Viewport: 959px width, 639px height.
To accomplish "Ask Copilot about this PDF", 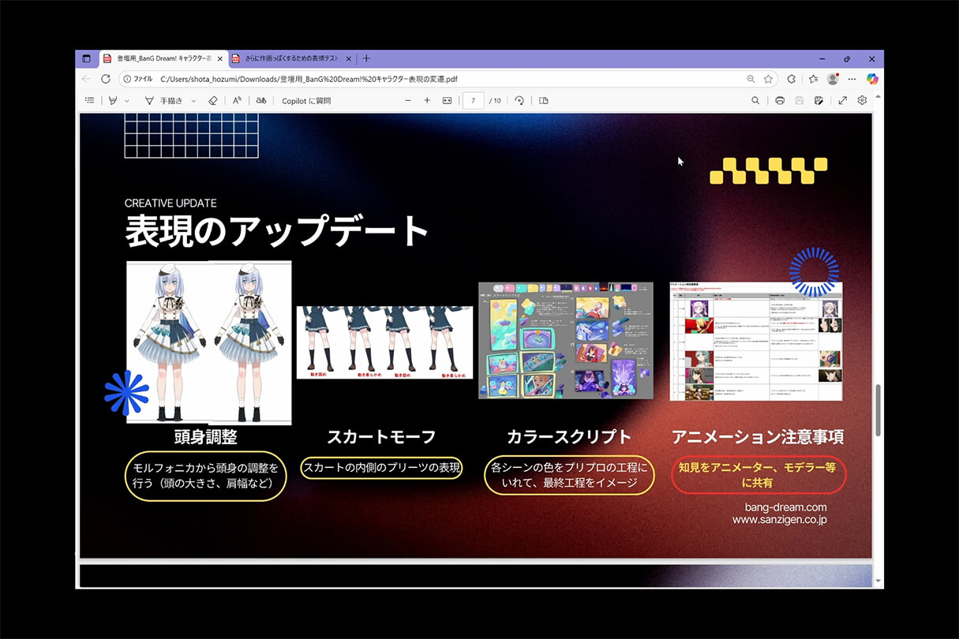I will tap(305, 100).
